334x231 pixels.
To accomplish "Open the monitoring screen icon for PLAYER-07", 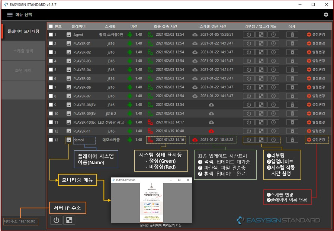I will click(x=68, y=96).
